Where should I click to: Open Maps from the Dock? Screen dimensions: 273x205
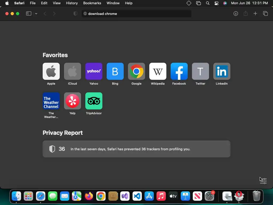[77, 196]
